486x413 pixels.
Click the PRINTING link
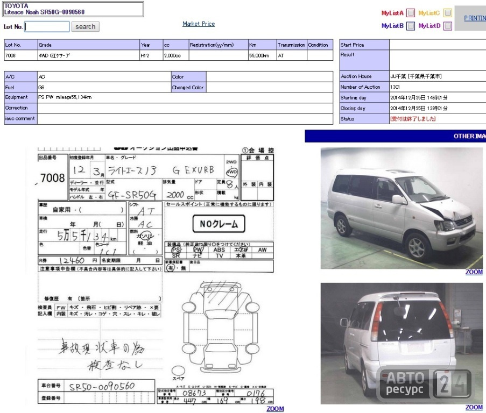475,18
